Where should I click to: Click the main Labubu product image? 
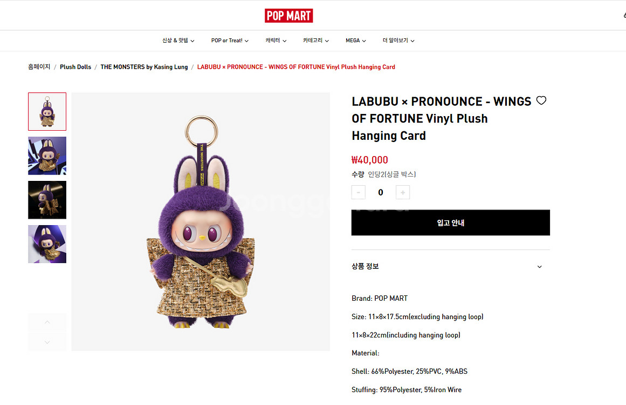click(x=201, y=222)
